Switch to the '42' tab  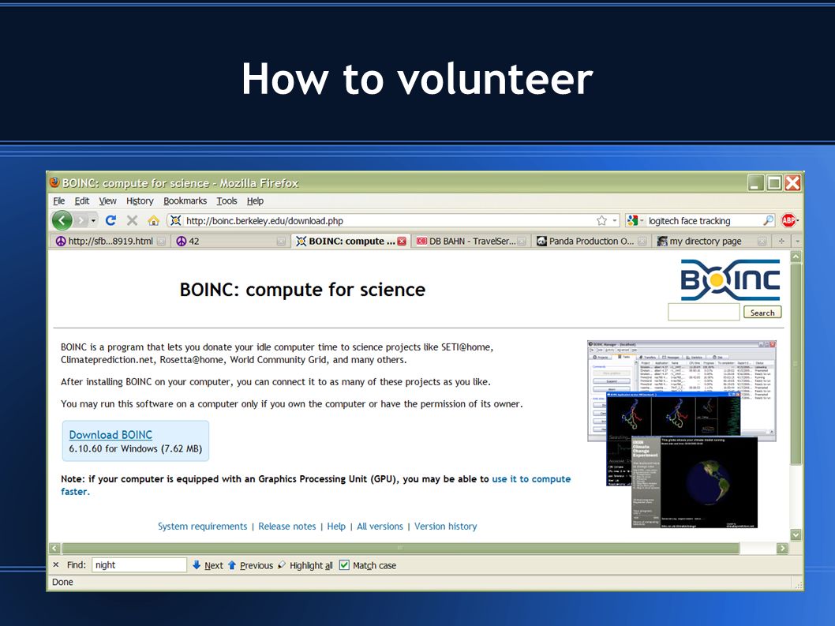click(x=230, y=242)
